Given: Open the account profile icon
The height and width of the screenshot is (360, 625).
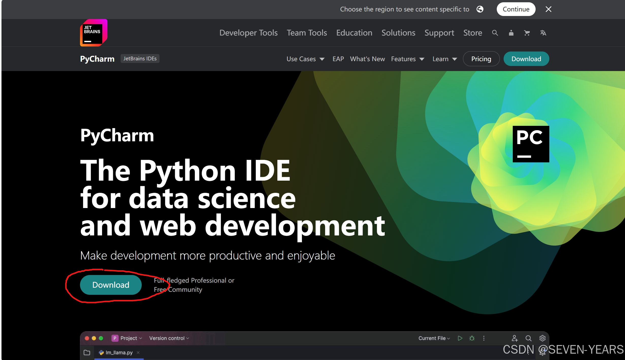Looking at the screenshot, I should pyautogui.click(x=511, y=33).
